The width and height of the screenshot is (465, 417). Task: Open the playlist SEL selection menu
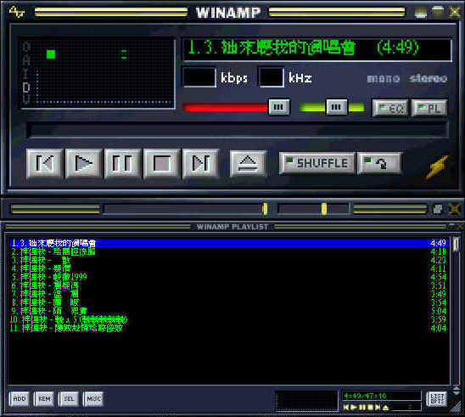tap(69, 398)
